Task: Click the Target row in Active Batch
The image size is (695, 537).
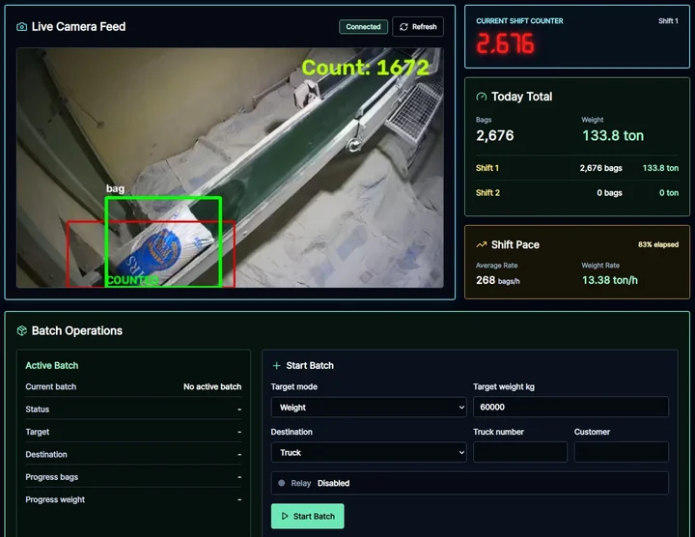Action: coord(133,432)
